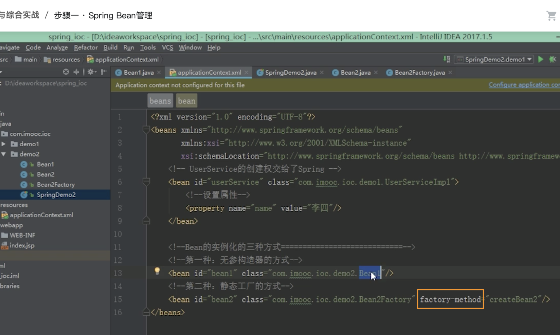Click the bean breadcrumb
The image size is (560, 335).
pyautogui.click(x=187, y=101)
